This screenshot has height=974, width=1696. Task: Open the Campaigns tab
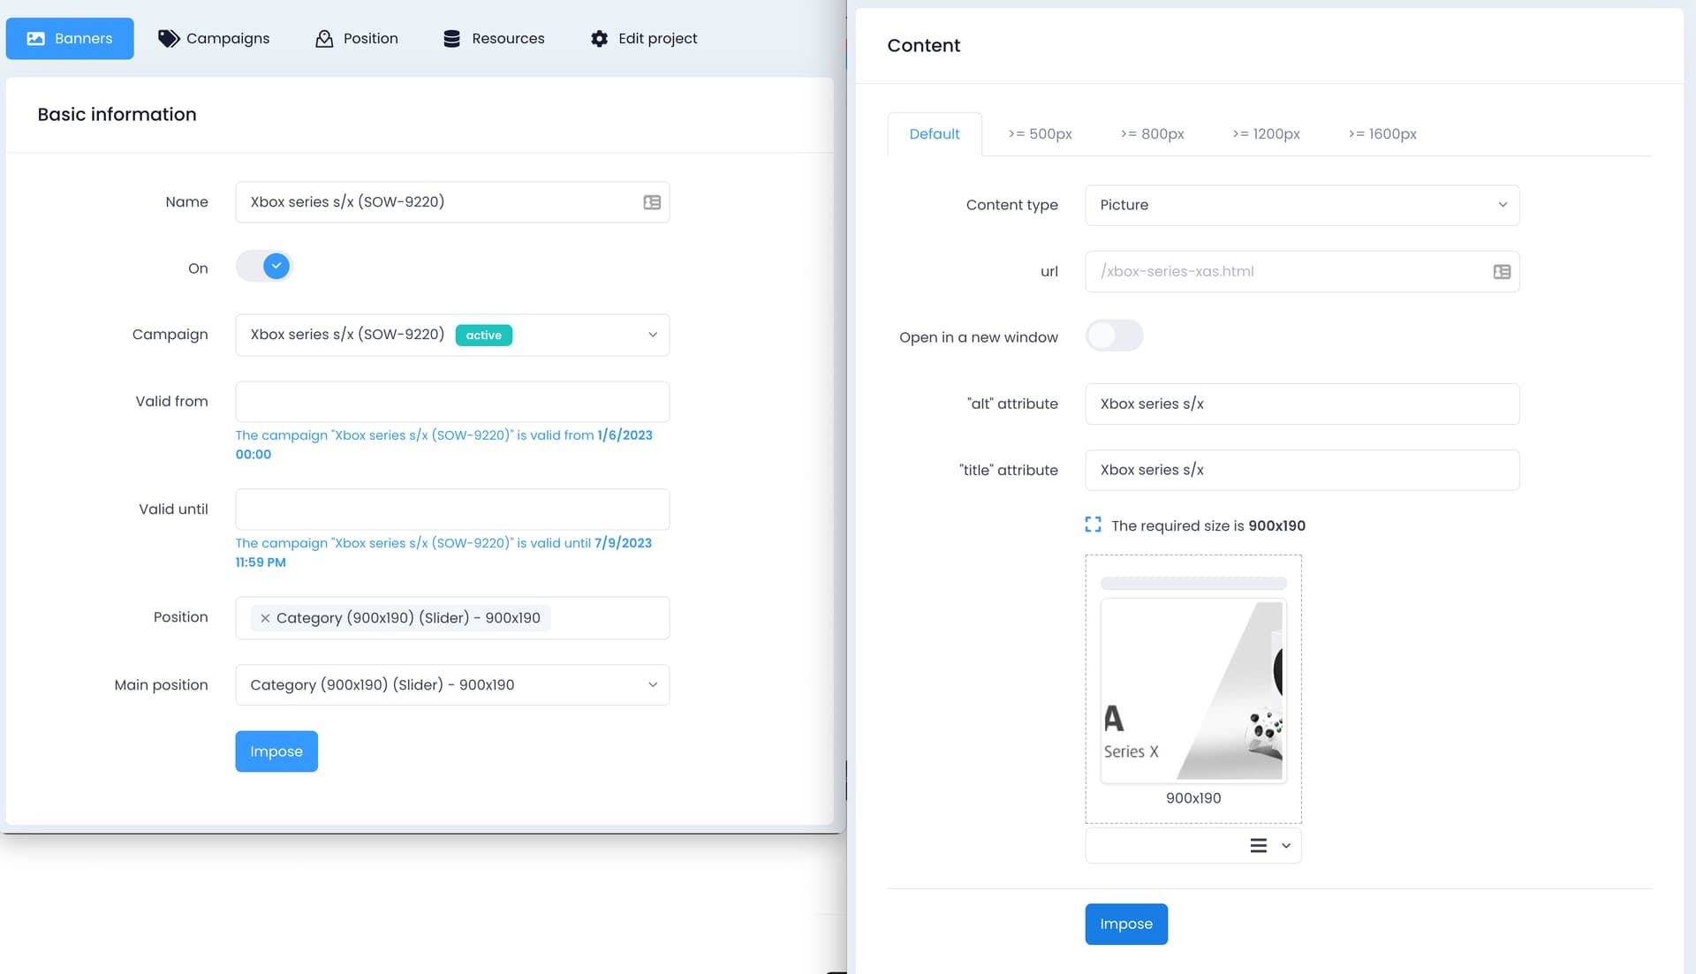214,38
